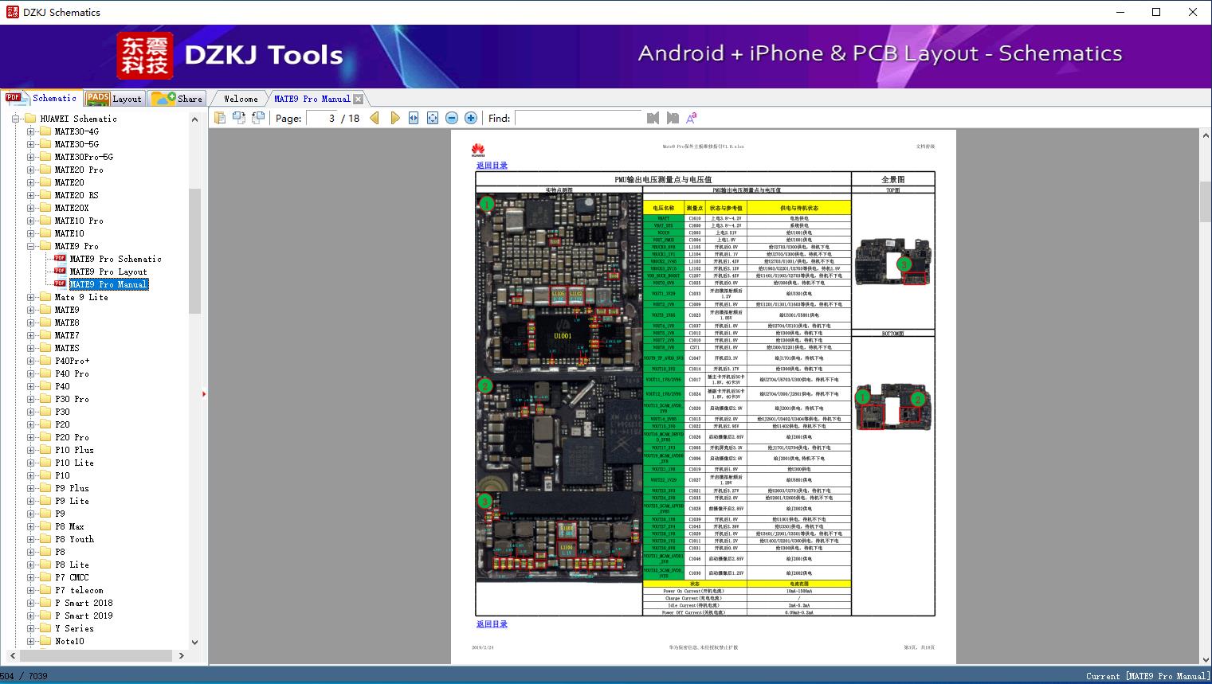Viewport: 1212px width, 684px height.
Task: Zoom out with the minus icon
Action: (452, 118)
